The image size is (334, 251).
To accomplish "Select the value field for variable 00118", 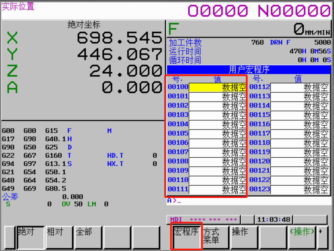I will click(300, 143).
